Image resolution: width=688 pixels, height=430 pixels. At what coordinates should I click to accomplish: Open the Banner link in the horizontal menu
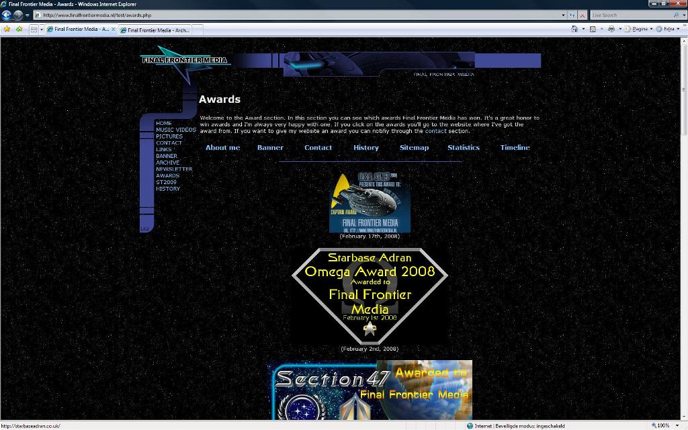click(270, 147)
